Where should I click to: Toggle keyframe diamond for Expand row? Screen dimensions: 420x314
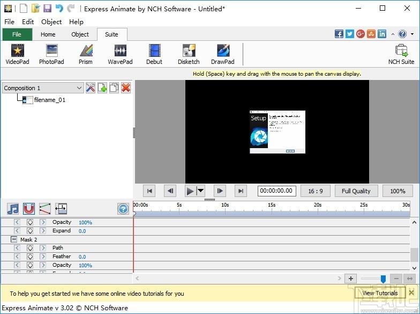click(x=30, y=231)
